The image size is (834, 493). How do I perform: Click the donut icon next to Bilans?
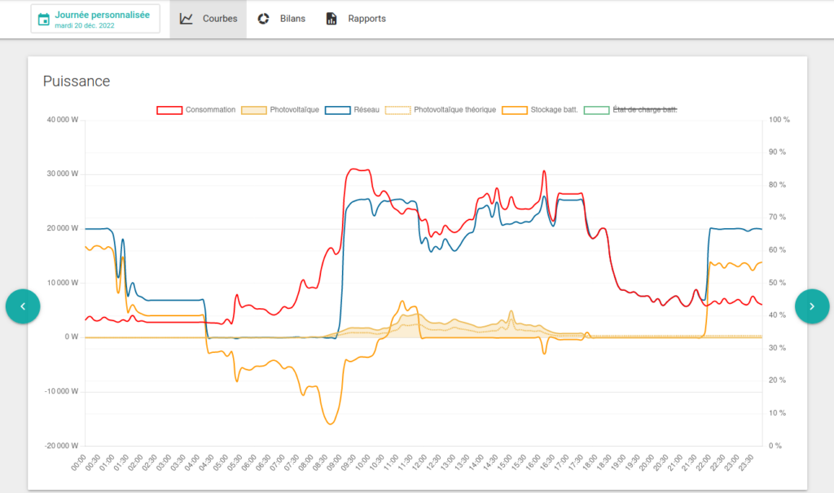tap(263, 19)
